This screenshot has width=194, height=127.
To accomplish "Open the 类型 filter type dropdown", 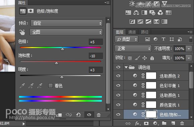I will coord(126,39).
